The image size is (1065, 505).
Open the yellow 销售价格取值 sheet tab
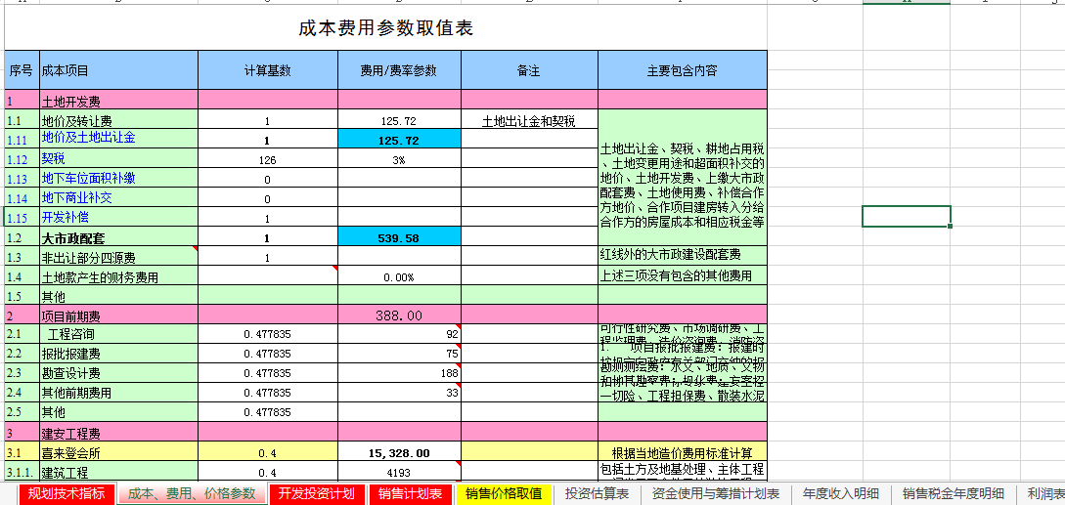504,493
